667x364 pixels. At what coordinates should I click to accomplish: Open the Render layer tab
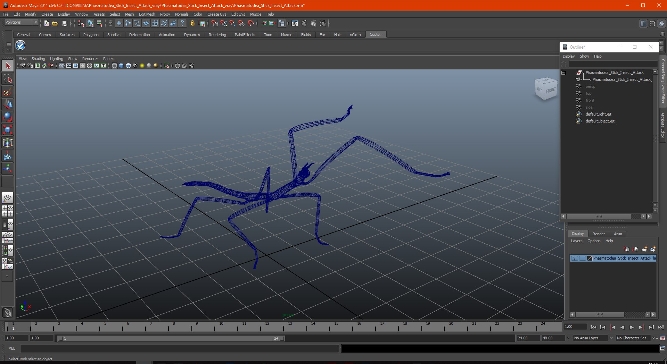599,234
